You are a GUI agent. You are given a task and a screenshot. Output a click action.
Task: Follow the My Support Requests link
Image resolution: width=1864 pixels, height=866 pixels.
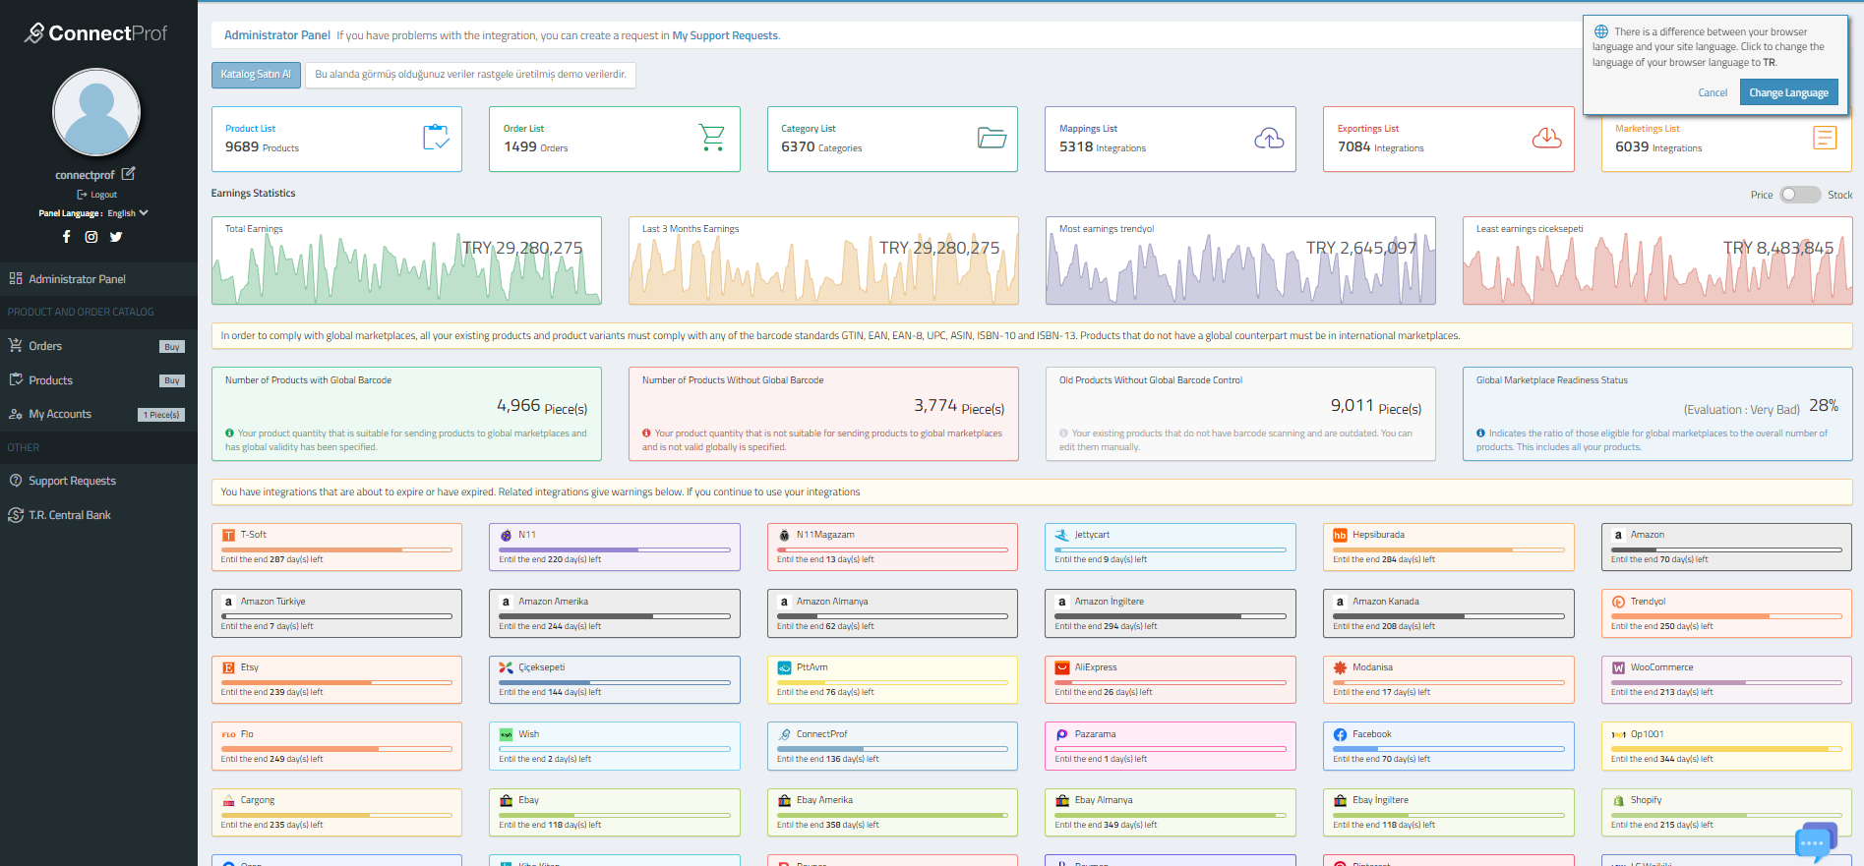coord(725,35)
